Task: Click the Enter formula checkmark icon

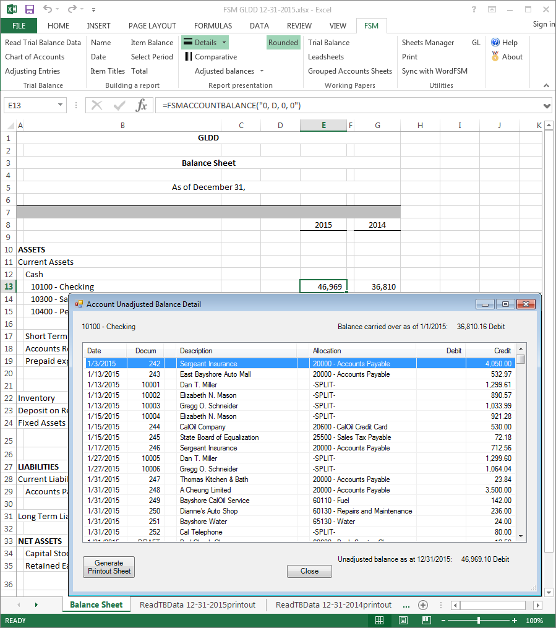Action: point(119,105)
